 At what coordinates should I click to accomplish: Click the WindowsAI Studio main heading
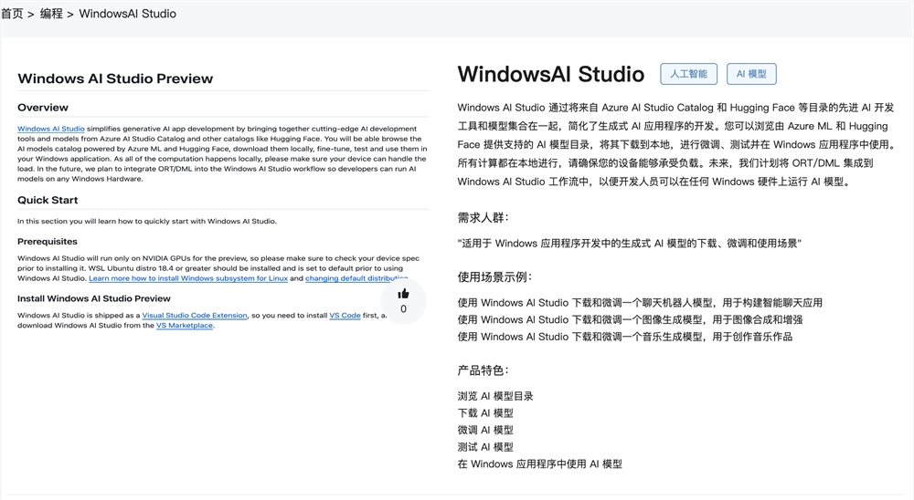(x=551, y=74)
